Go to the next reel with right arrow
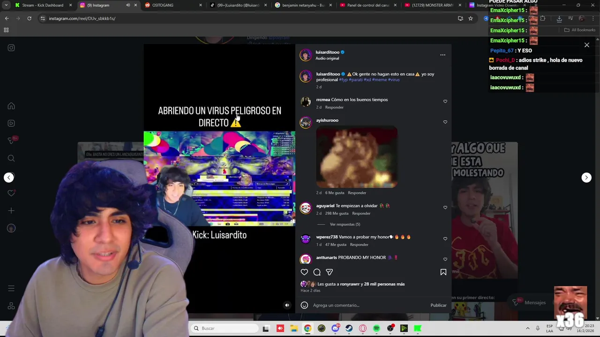Viewport: 600px width, 337px height. tap(586, 177)
